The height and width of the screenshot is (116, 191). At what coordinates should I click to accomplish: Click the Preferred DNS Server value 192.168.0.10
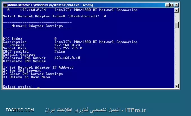[x=67, y=58]
